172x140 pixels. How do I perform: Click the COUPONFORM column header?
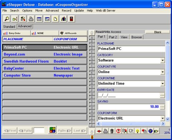pos(70,39)
